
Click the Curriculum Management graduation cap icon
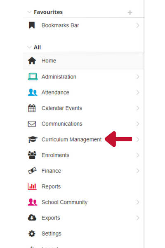pyautogui.click(x=33, y=139)
